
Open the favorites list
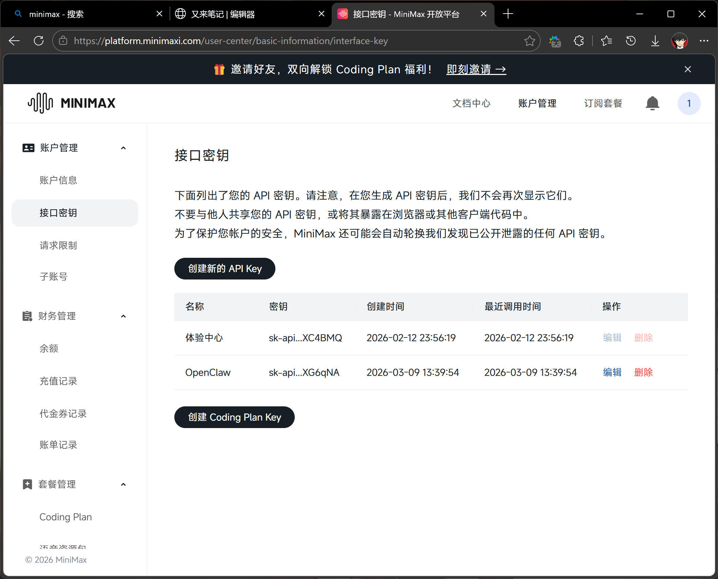click(606, 41)
